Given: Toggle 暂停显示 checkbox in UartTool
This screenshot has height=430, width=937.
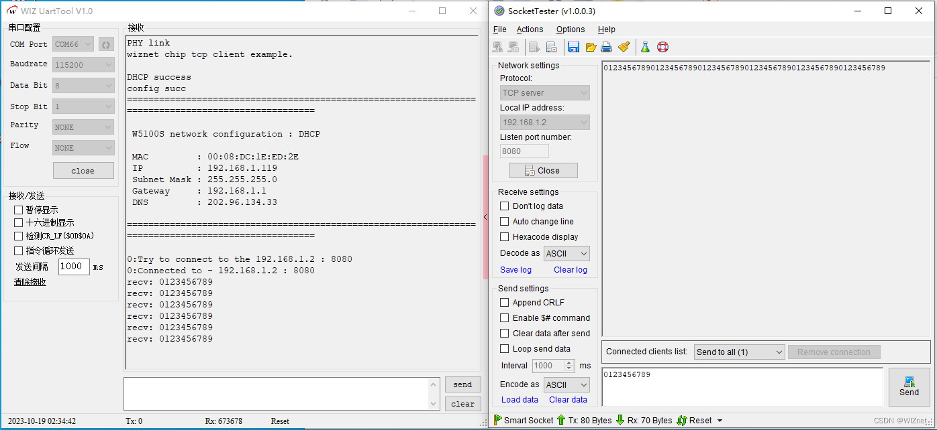Looking at the screenshot, I should point(19,210).
